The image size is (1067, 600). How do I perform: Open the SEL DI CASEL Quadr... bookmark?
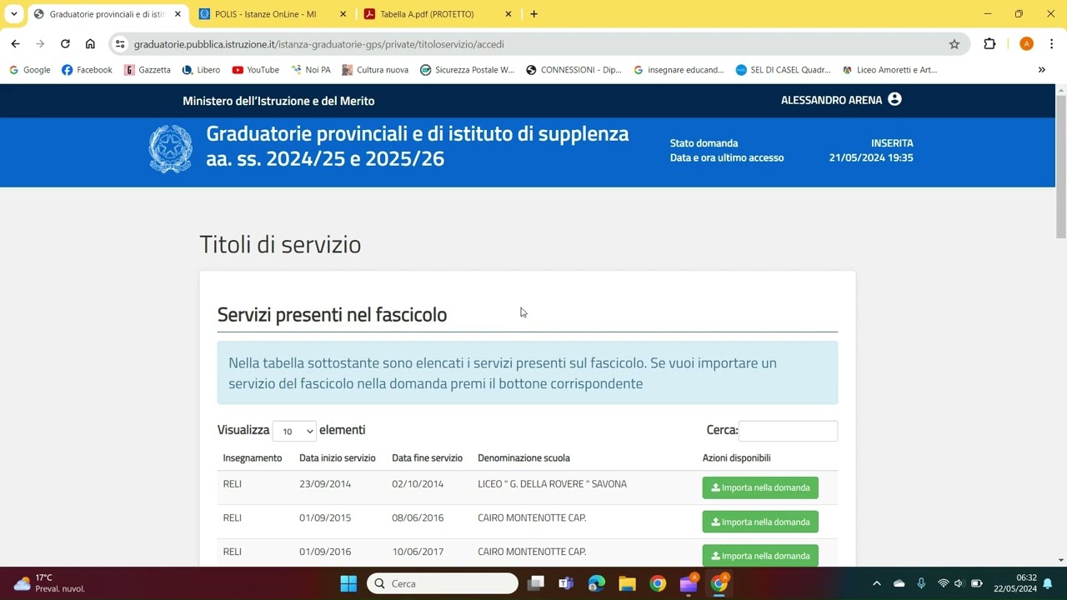click(x=783, y=70)
